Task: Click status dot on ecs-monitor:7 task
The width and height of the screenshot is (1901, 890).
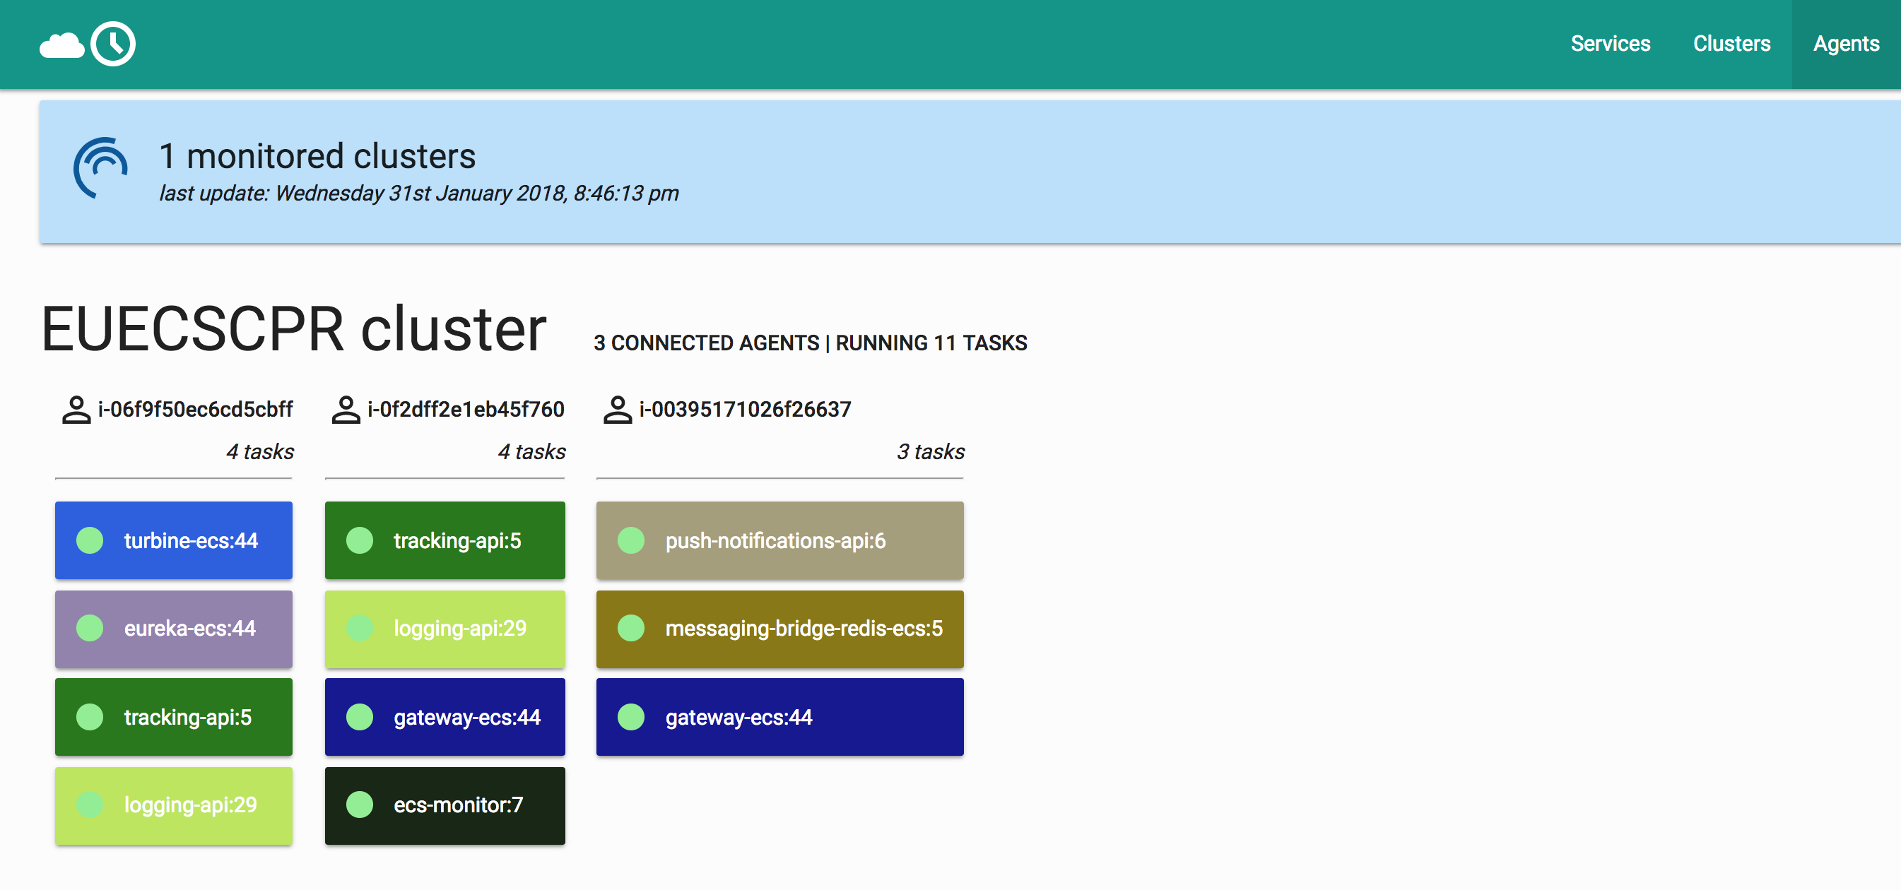Action: (360, 805)
